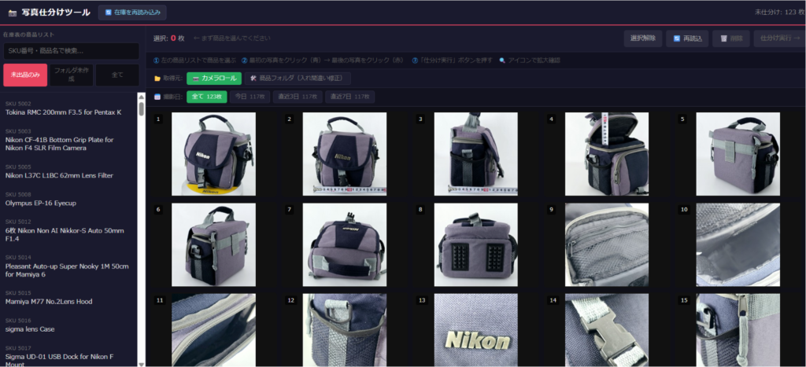Select SKU 5003 Nikon CF-41B Grip Plate
The height and width of the screenshot is (367, 806).
pos(69,140)
